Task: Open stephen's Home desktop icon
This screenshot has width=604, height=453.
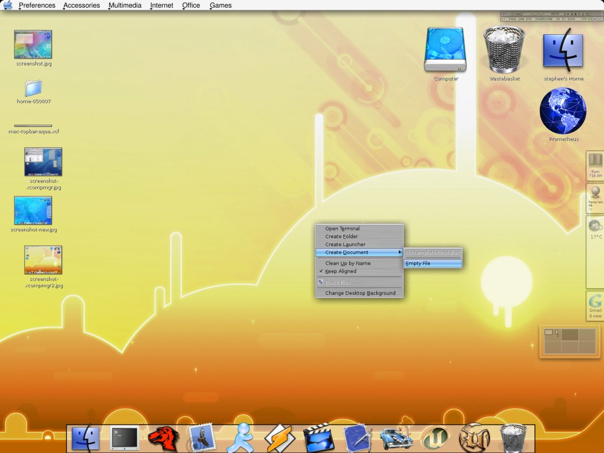Action: (563, 50)
